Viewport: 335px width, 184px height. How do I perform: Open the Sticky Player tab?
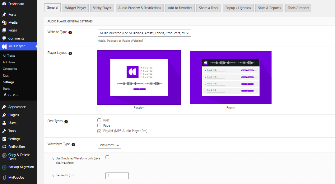tap(102, 8)
